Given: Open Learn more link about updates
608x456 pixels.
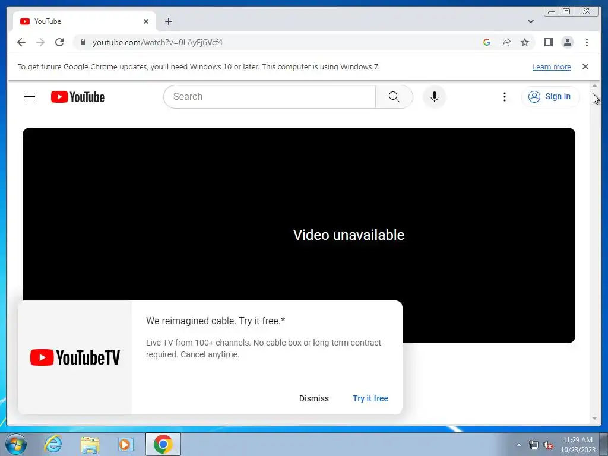Looking at the screenshot, I should (x=552, y=66).
